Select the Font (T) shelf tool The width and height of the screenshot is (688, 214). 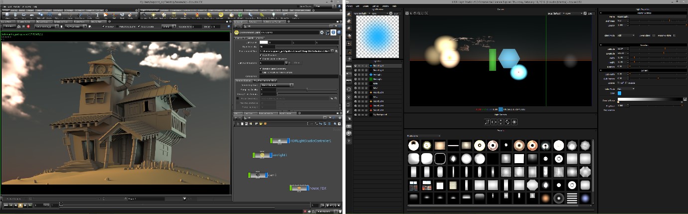[x=97, y=15]
